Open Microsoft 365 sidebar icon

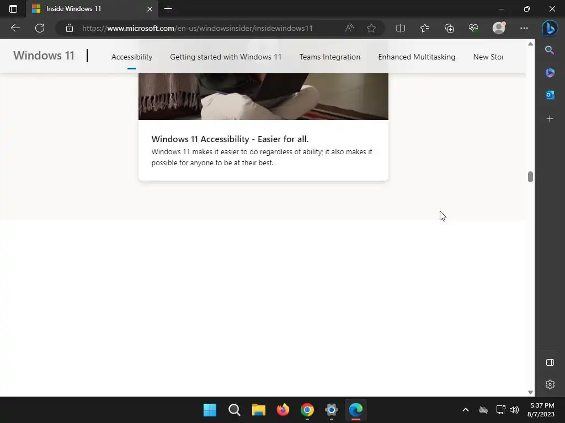click(x=550, y=73)
